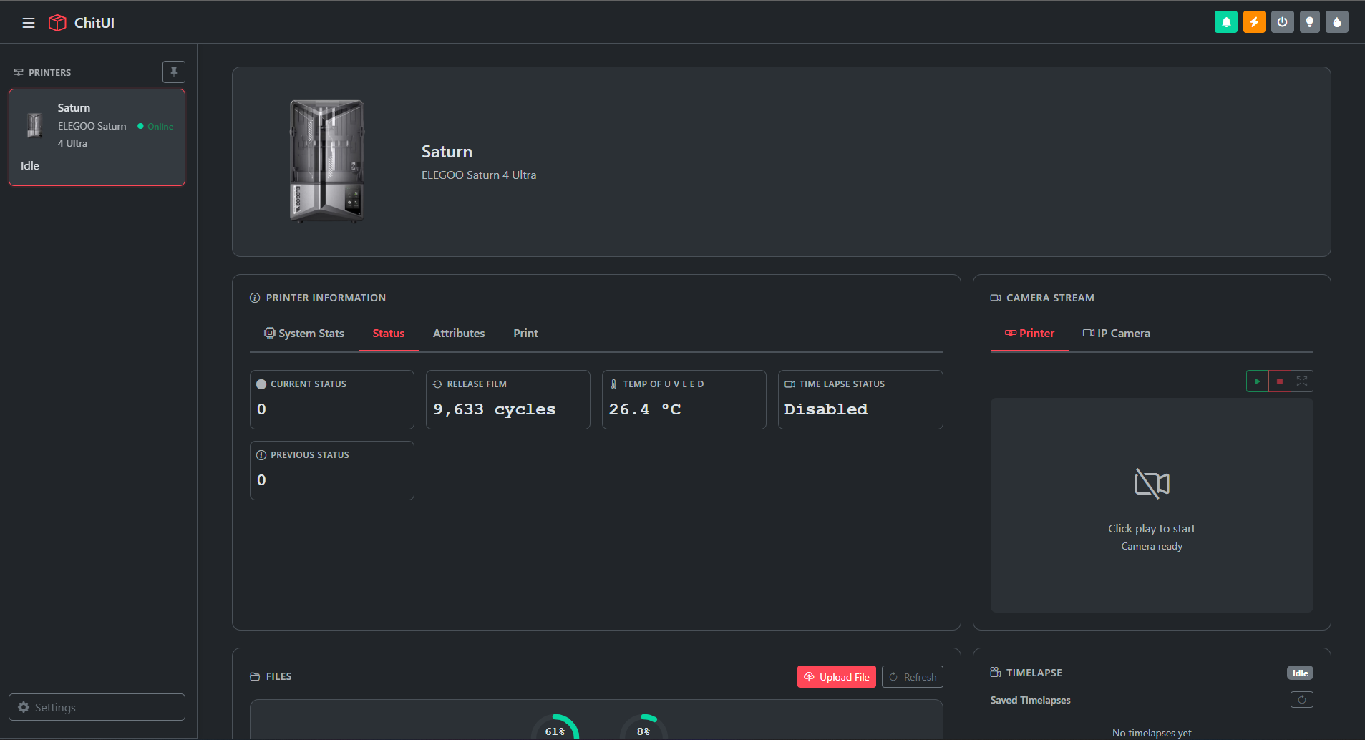Click the green notification bell icon
1365x740 pixels.
1225,21
